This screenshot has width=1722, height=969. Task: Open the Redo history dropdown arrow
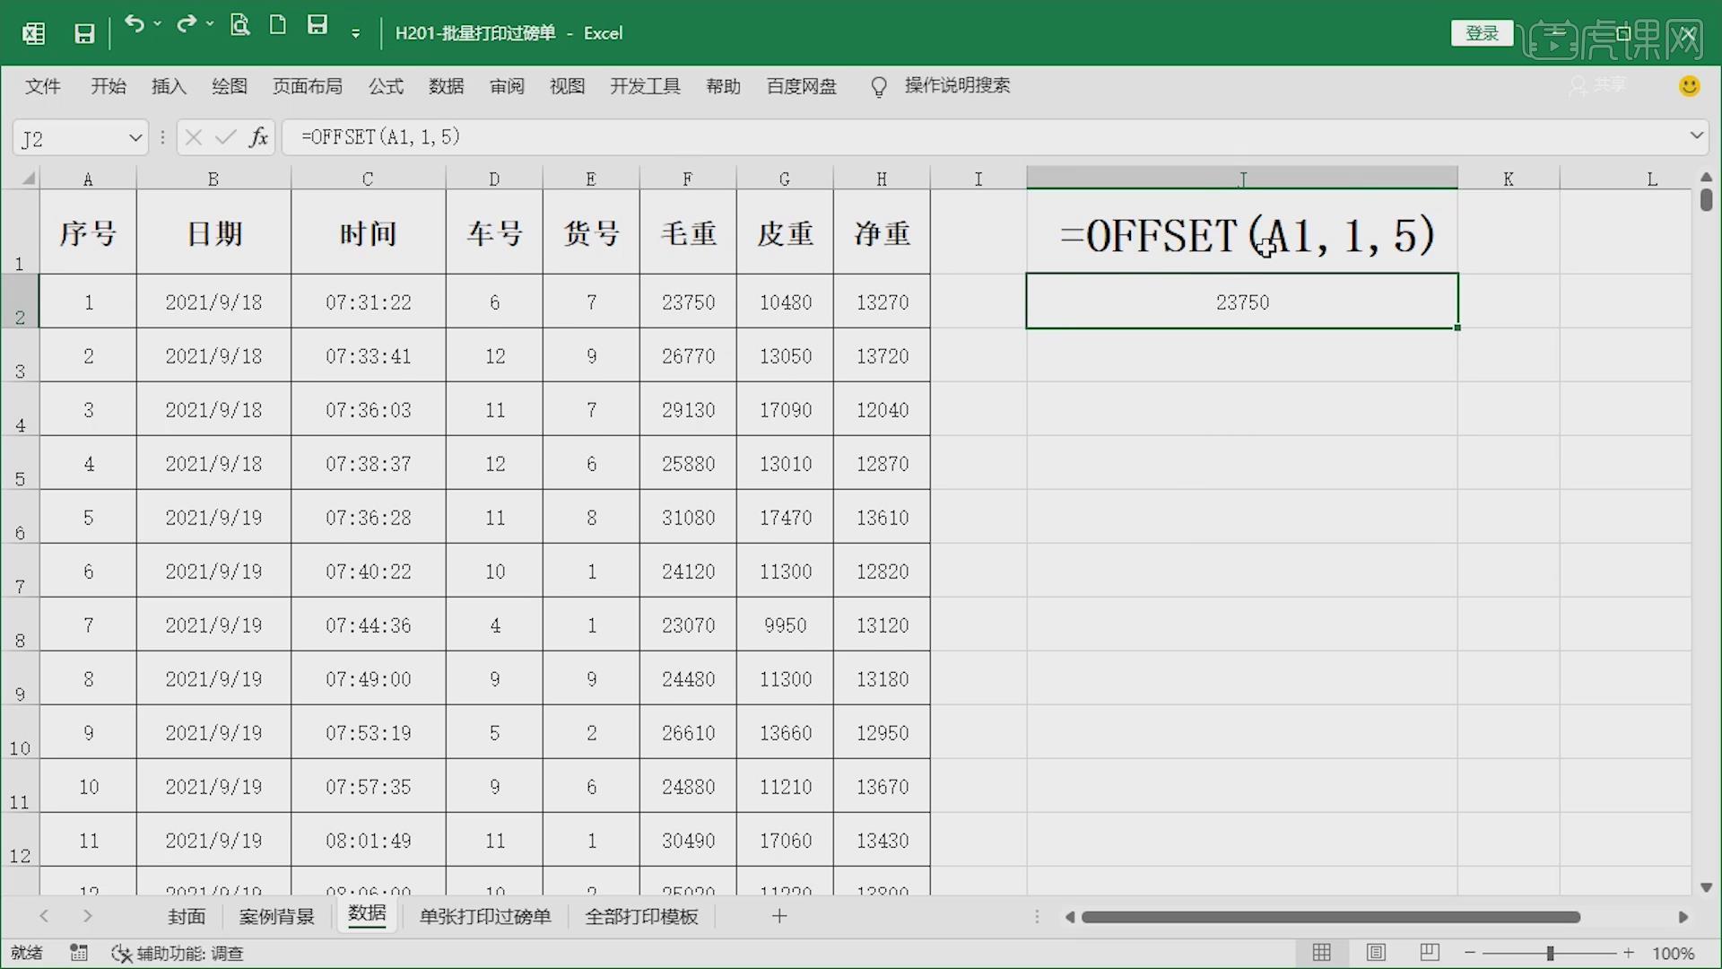coord(210,24)
